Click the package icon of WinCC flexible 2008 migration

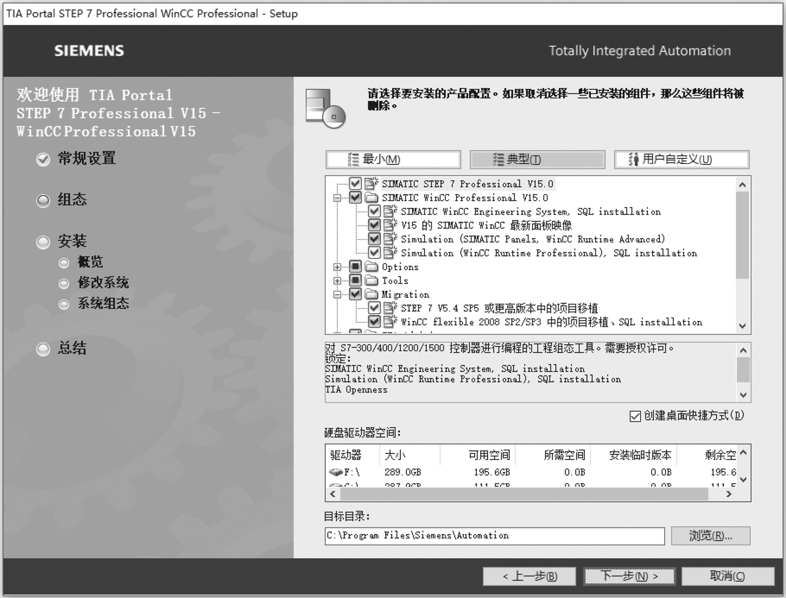point(390,321)
